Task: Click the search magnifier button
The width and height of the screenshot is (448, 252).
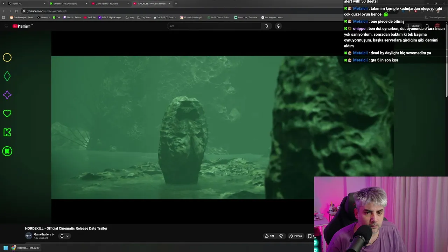Action: pos(266,26)
